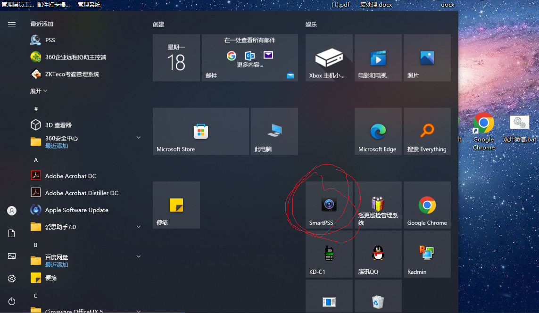This screenshot has height=313, width=539.
Task: Open Google Chrome desktop shortcut
Action: pyautogui.click(x=484, y=132)
